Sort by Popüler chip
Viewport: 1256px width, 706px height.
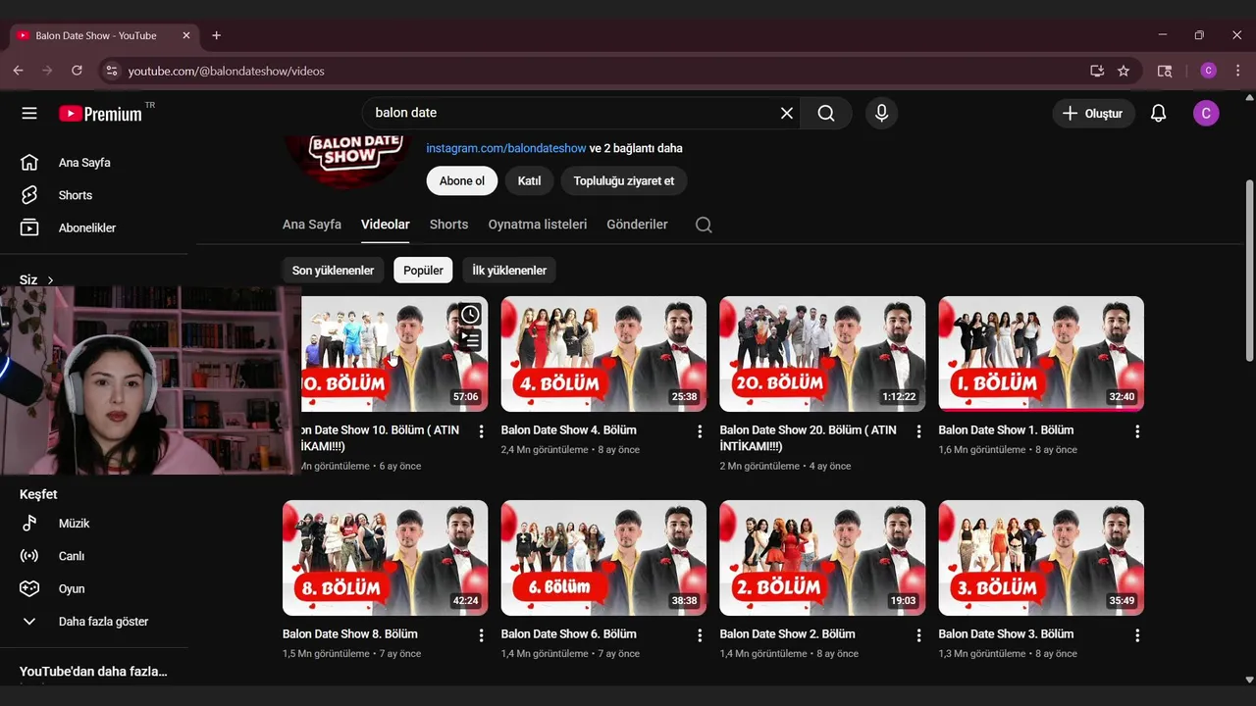(423, 271)
